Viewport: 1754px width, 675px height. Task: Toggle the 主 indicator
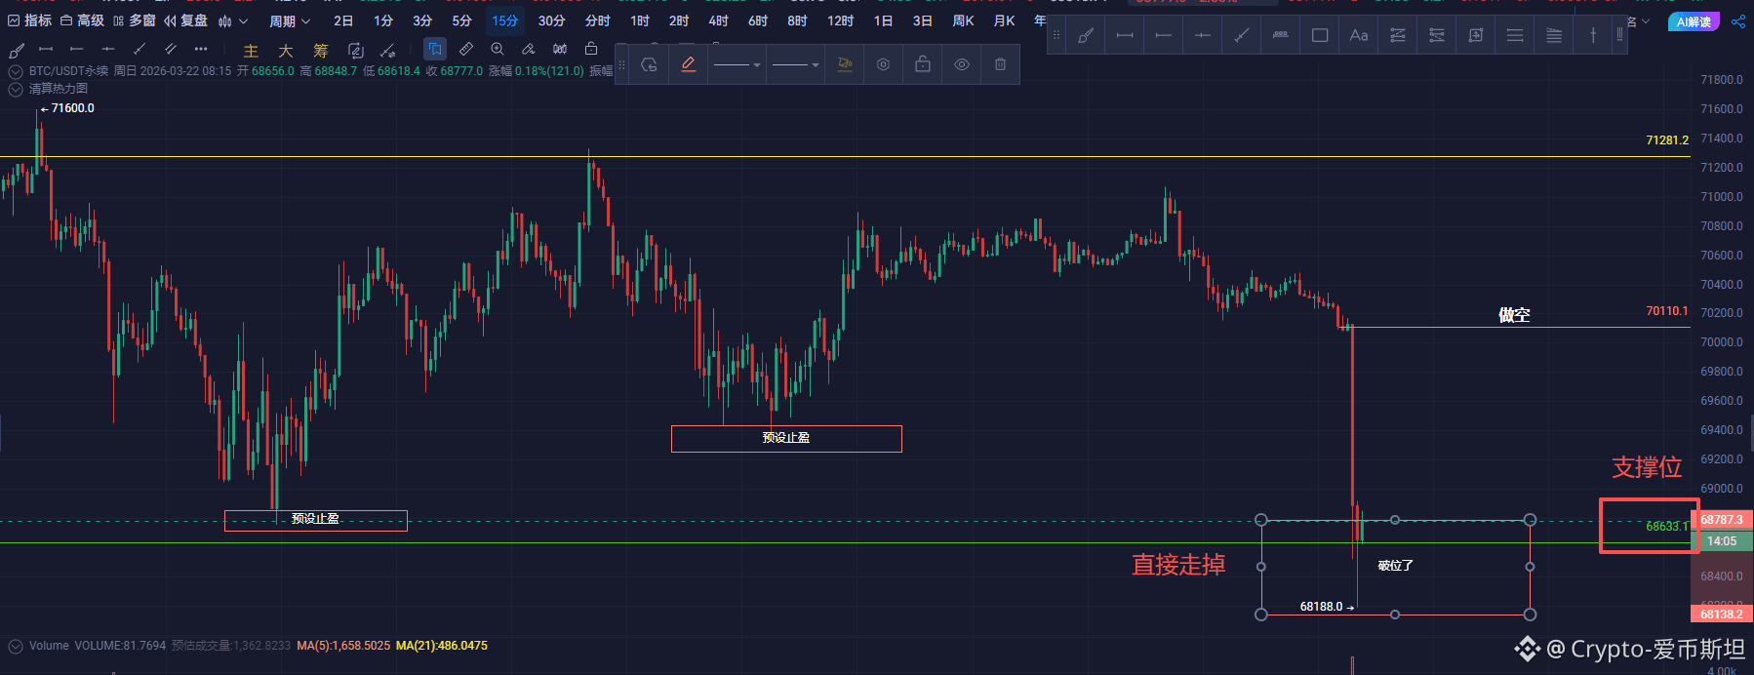(251, 51)
